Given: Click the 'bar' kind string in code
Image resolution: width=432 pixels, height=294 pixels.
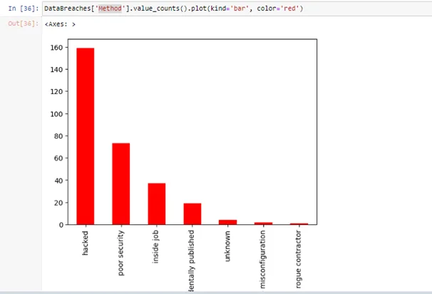Looking at the screenshot, I should [240, 9].
